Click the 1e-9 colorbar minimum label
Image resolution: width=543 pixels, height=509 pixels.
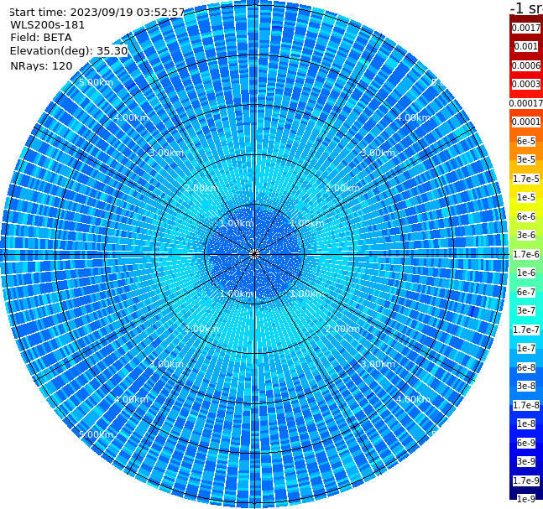point(526,499)
